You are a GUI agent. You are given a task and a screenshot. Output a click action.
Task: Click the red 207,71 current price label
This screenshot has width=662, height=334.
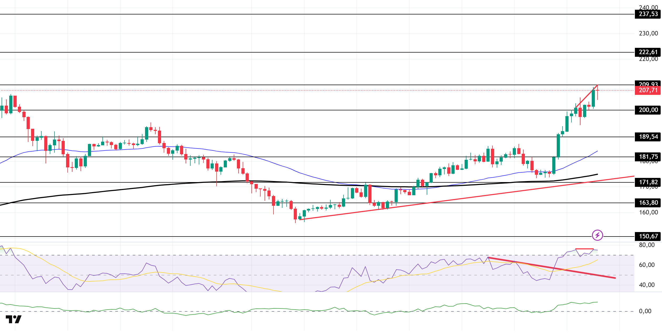[648, 90]
